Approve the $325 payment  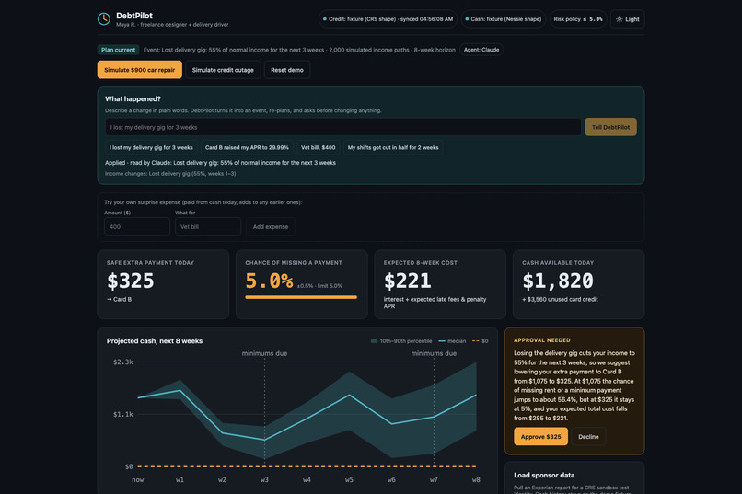tap(541, 437)
